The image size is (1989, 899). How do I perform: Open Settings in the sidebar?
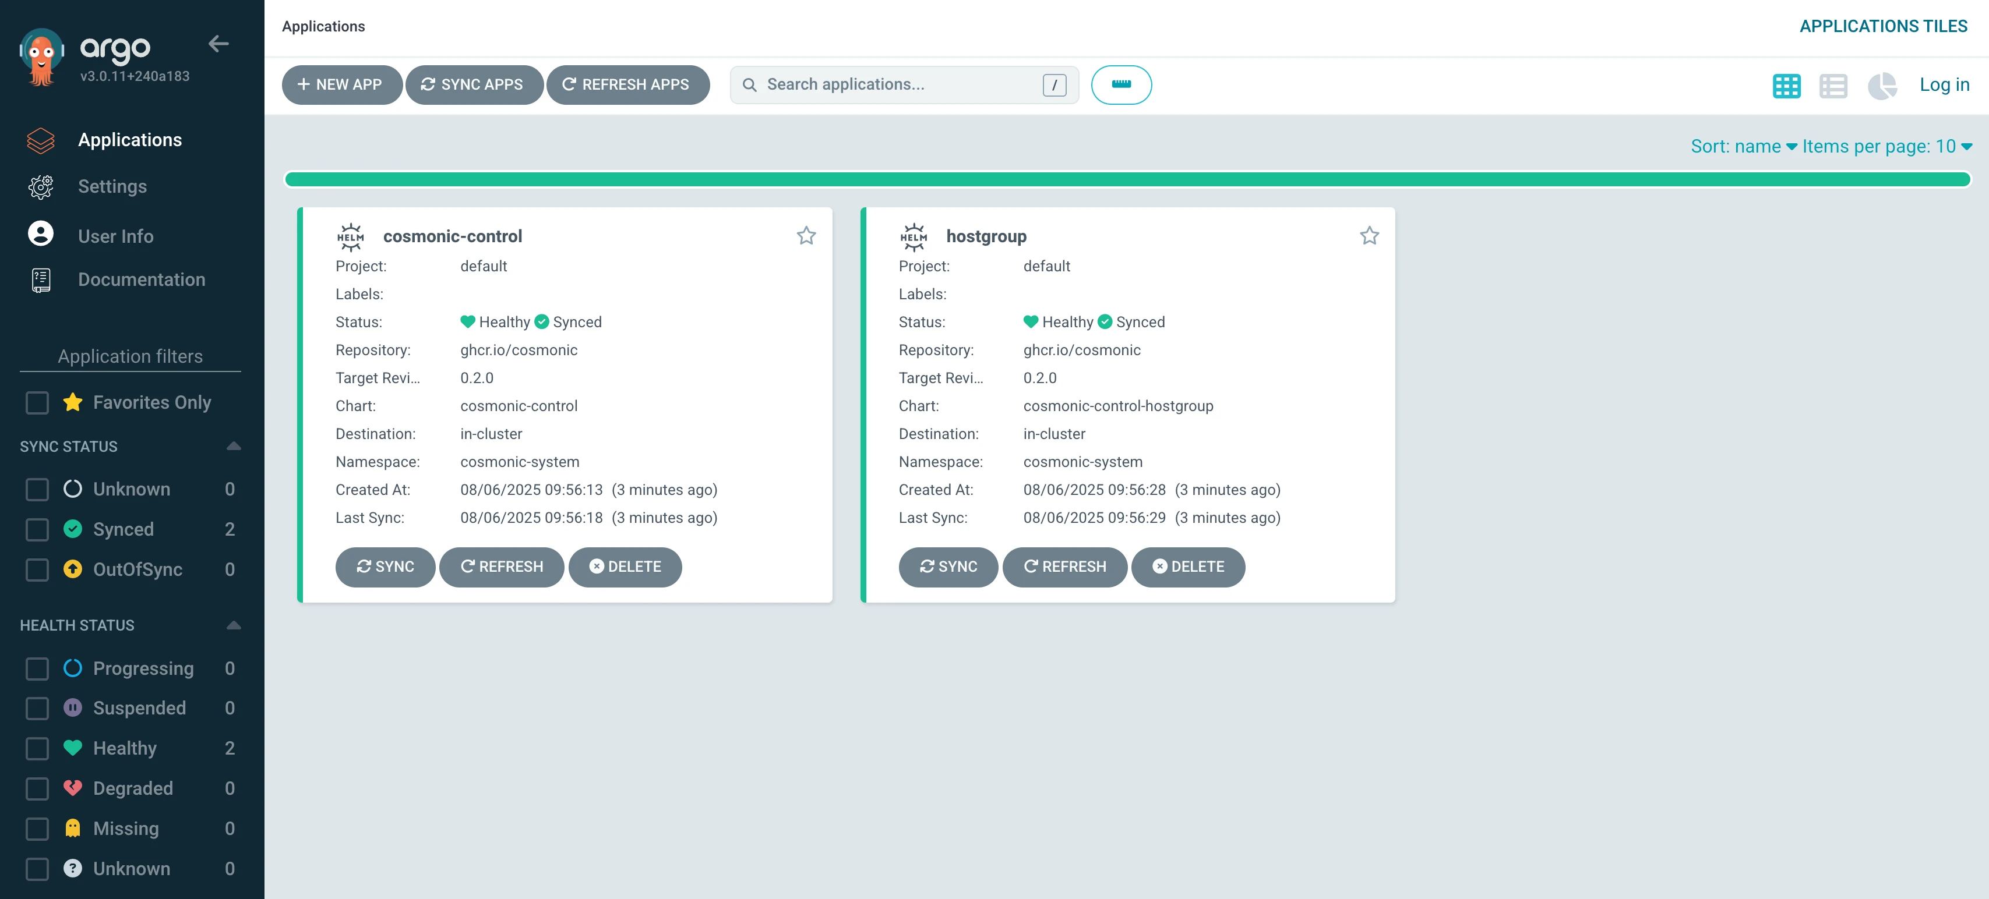[x=112, y=187]
